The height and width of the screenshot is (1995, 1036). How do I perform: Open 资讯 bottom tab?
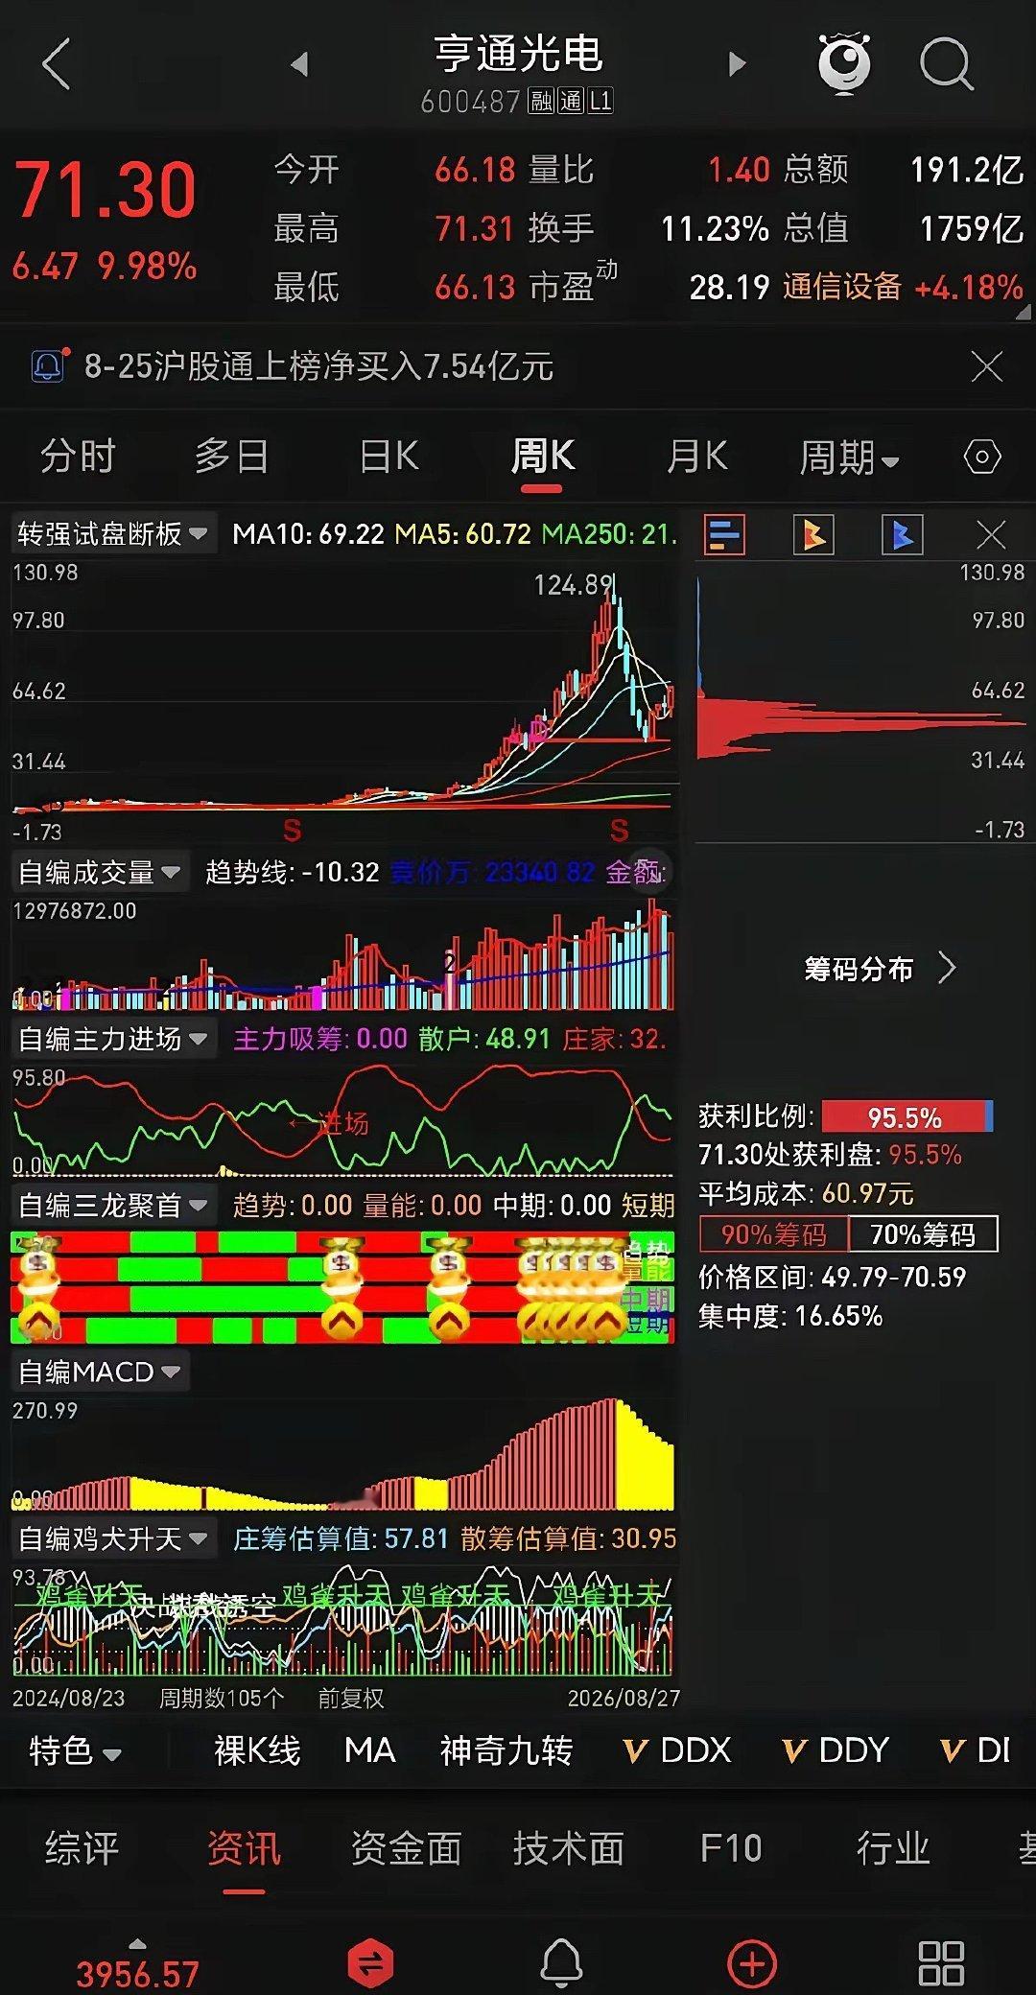244,1848
